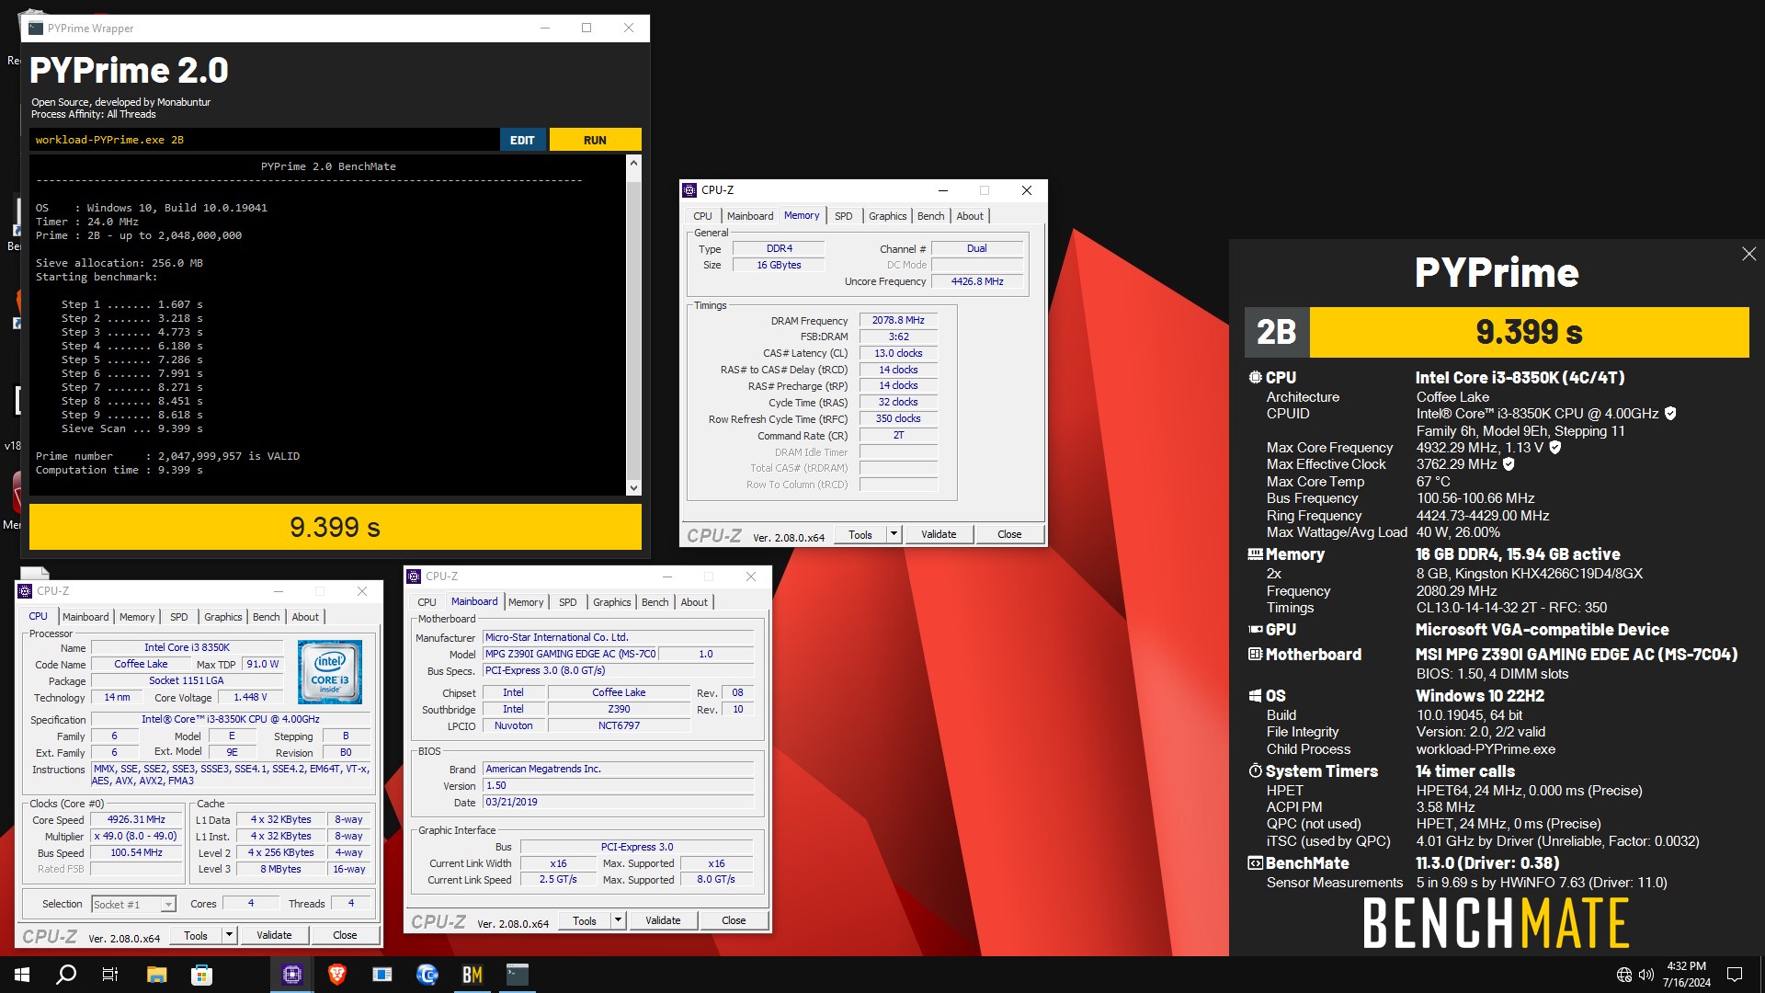This screenshot has width=1765, height=993.
Task: Launch Microsoft Store from the taskbar
Action: [201, 975]
